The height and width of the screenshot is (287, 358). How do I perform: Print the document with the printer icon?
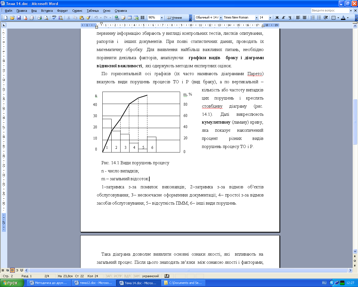coord(40,18)
